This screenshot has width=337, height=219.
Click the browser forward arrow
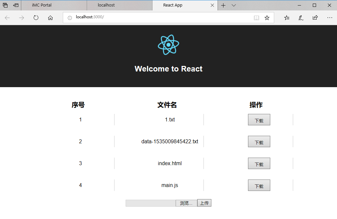pyautogui.click(x=22, y=18)
